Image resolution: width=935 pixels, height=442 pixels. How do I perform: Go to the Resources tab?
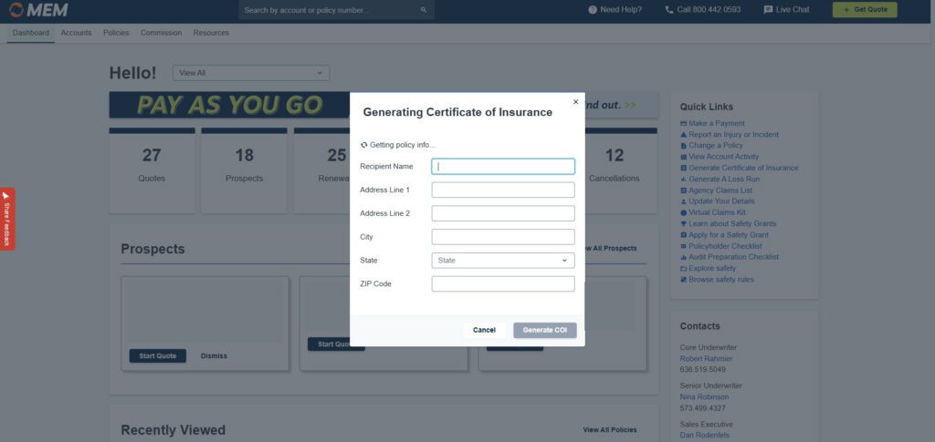(211, 33)
